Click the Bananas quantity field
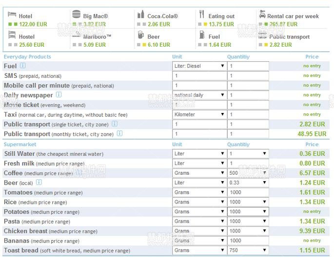Viewport: 334px width, 260px height. (x=248, y=241)
